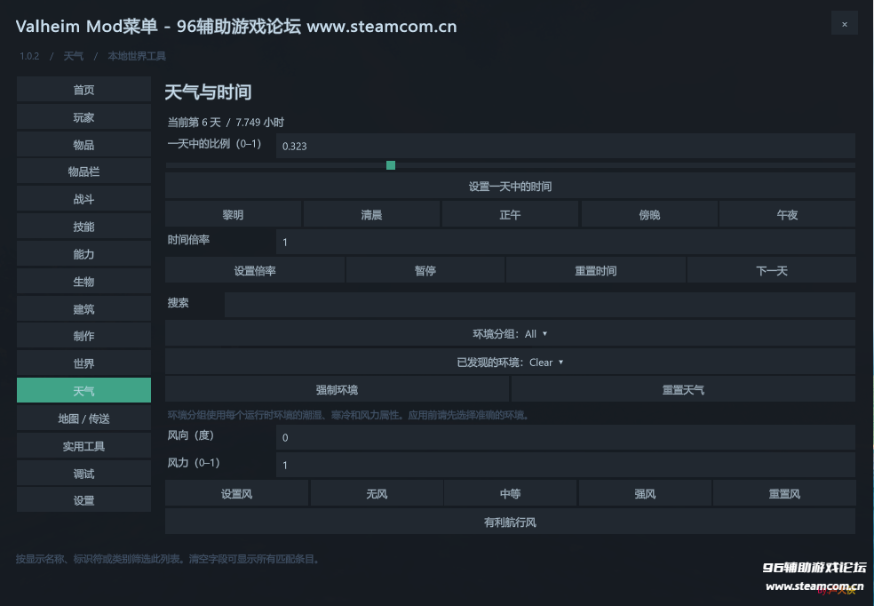
Task: Open the 环境分组 All dropdown
Action: click(x=510, y=333)
